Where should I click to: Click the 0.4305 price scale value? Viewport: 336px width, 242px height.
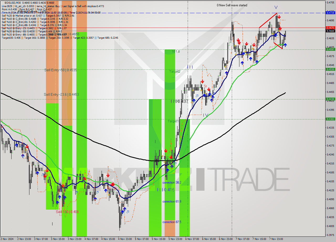330,137
